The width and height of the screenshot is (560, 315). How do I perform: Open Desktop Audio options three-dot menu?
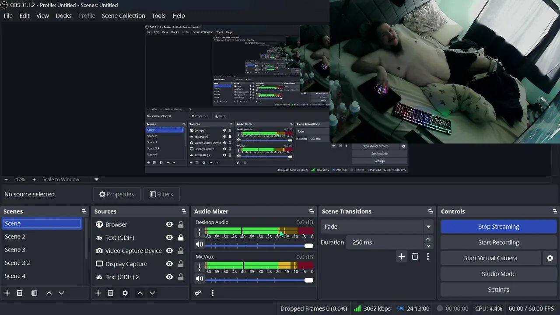point(199,233)
